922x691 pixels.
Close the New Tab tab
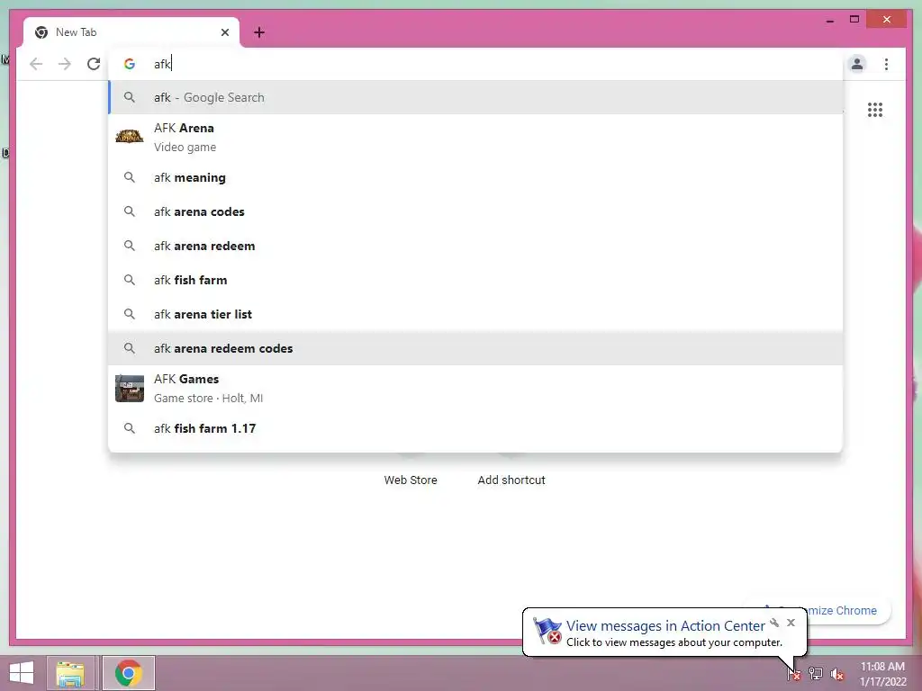click(x=224, y=32)
